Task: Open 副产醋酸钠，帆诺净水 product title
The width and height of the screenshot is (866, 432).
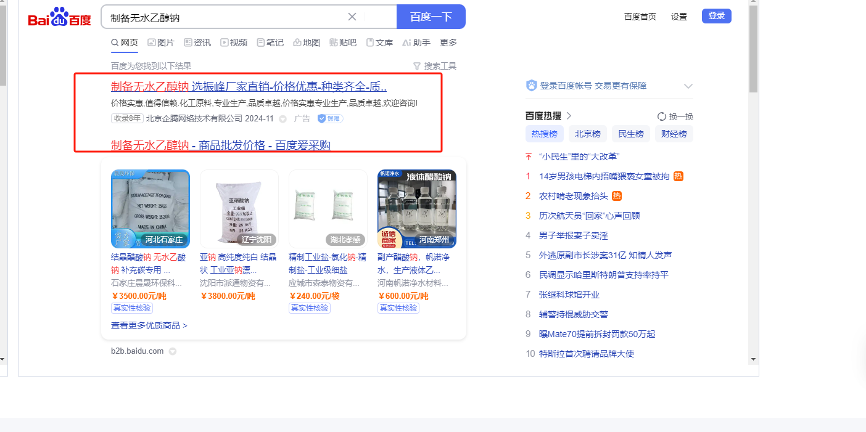Action: 413,263
